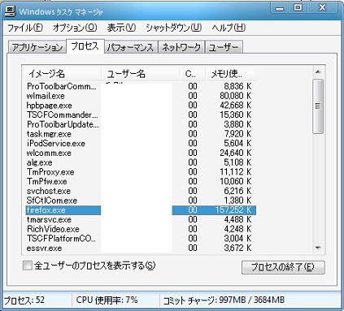This screenshot has width=344, height=311.
Task: Select the taskmgr.exe process
Action: [141, 134]
